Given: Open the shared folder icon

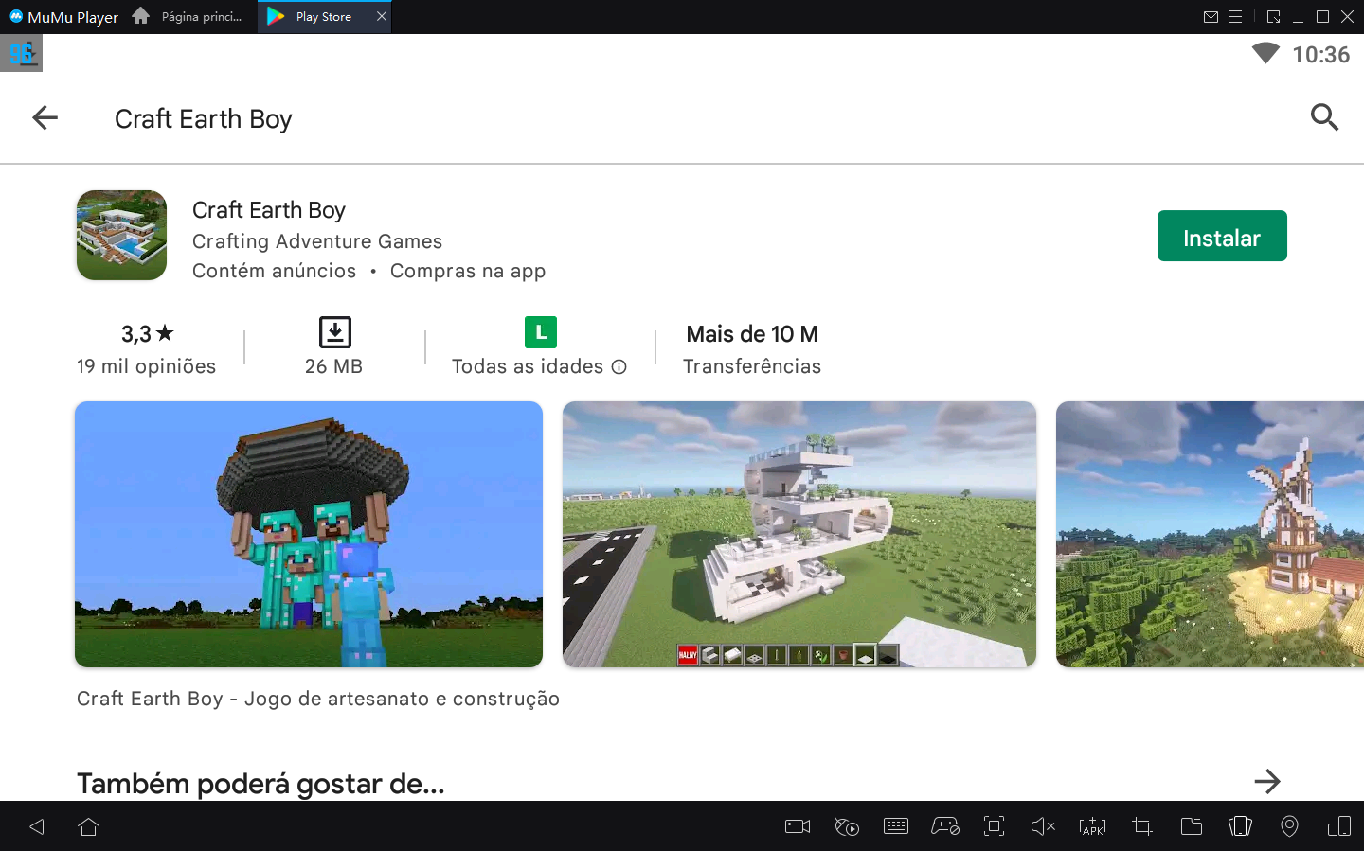Looking at the screenshot, I should [1192, 826].
